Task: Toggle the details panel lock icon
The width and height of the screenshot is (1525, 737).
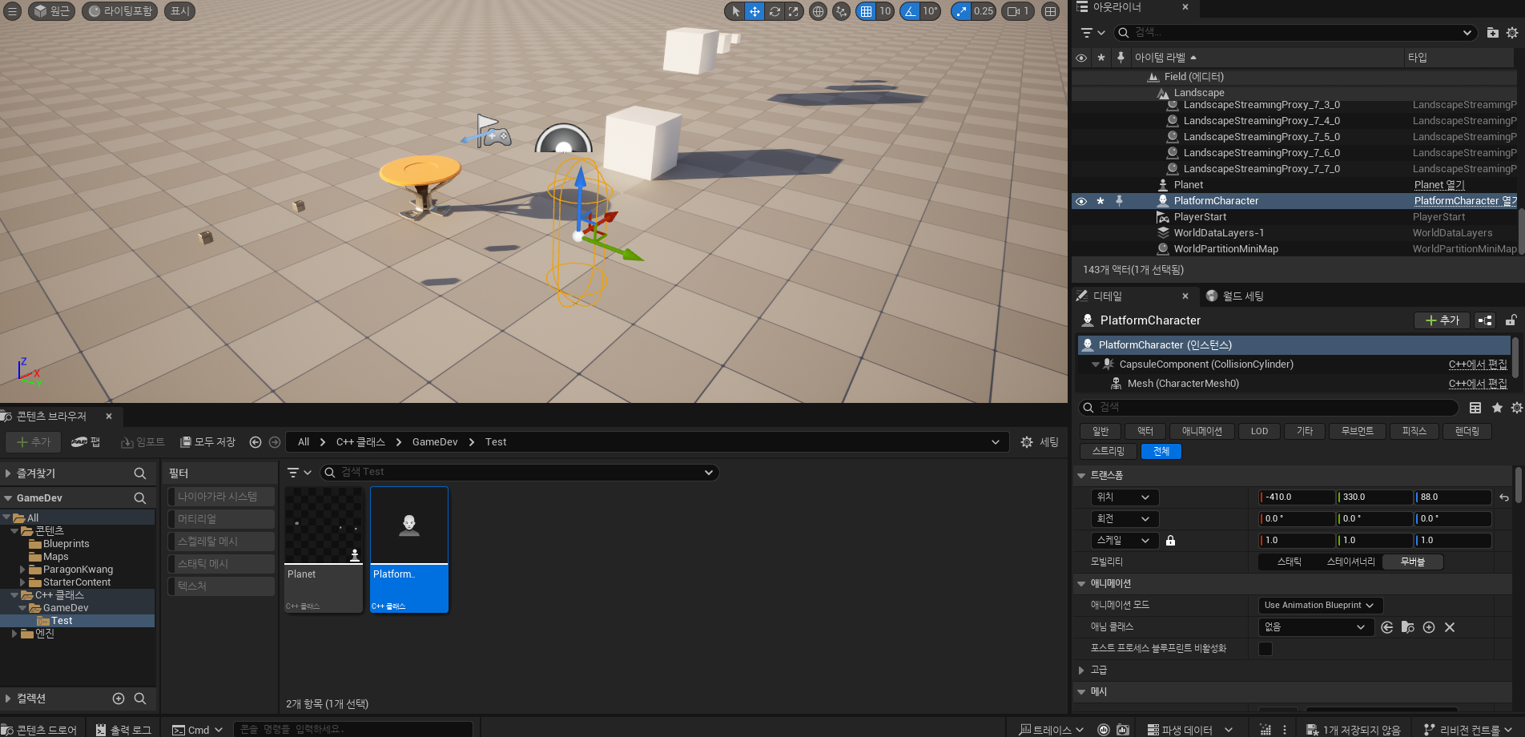Action: [1511, 320]
